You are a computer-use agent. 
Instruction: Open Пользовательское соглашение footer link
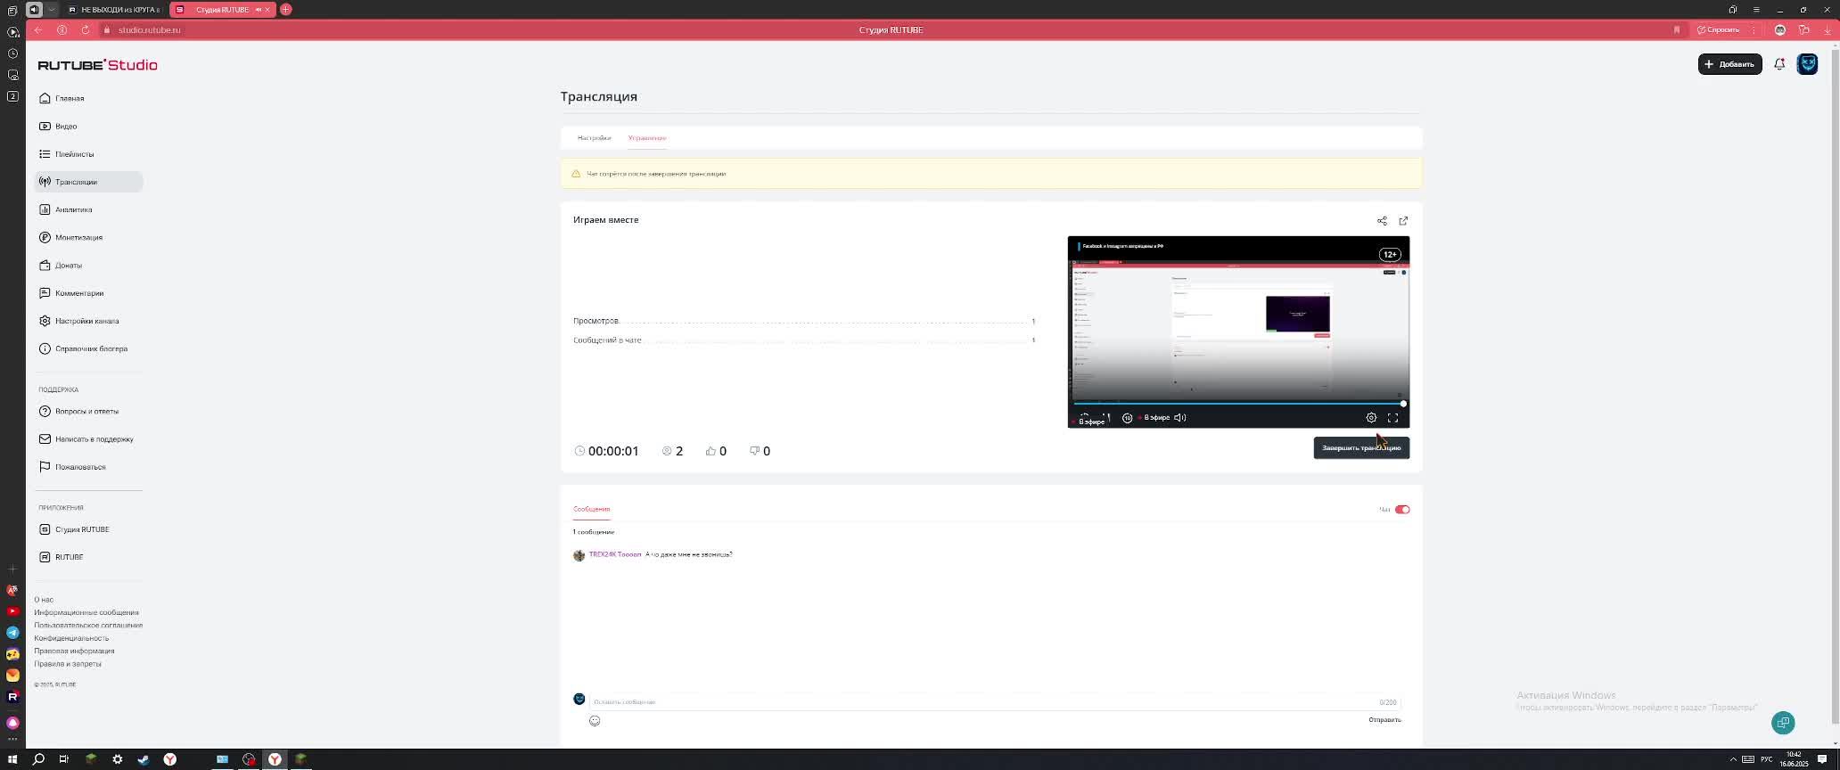[88, 626]
